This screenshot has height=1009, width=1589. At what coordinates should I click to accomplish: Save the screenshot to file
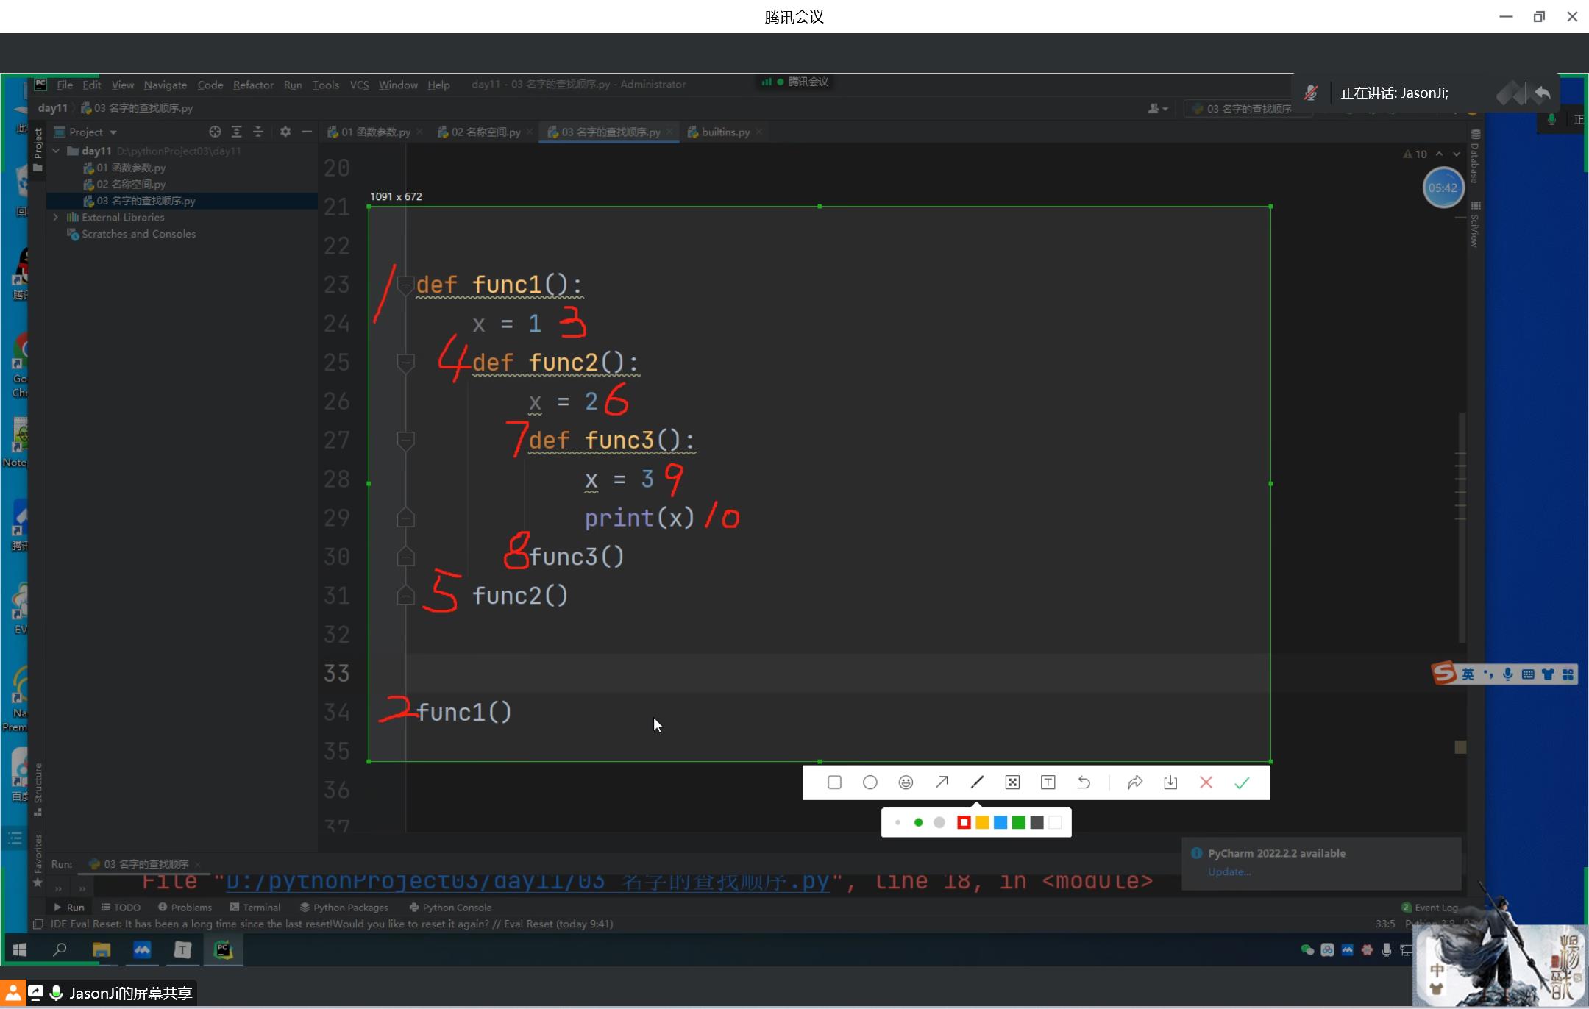[1170, 782]
